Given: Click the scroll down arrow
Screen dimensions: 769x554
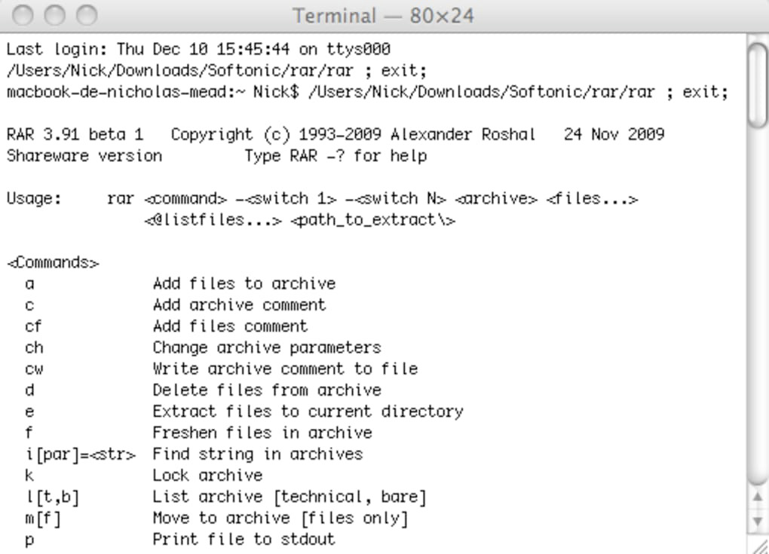Looking at the screenshot, I should click(758, 521).
